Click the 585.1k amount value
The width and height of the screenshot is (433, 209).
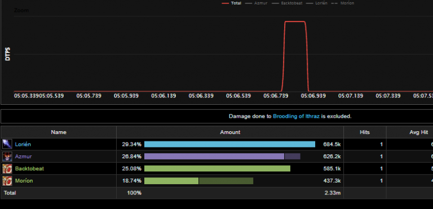click(x=332, y=168)
